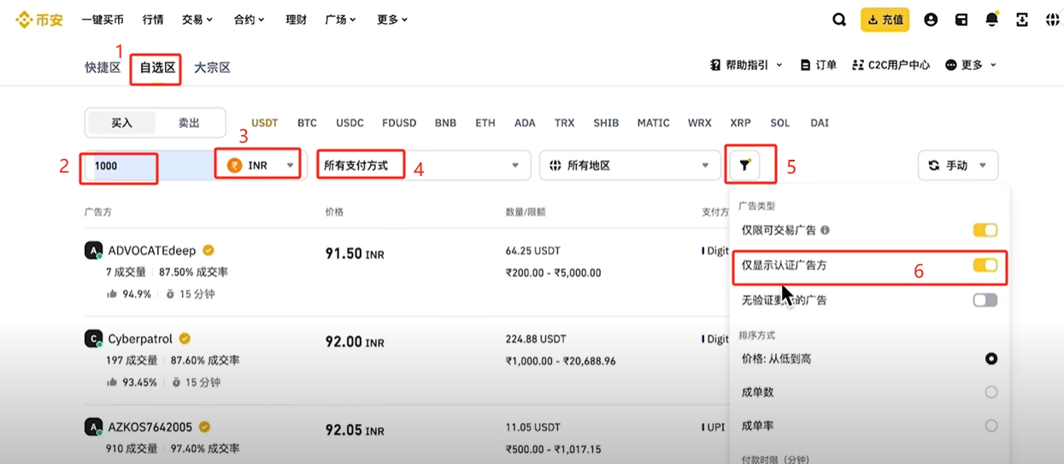
Task: Select BTC coin tab
Action: click(x=307, y=123)
